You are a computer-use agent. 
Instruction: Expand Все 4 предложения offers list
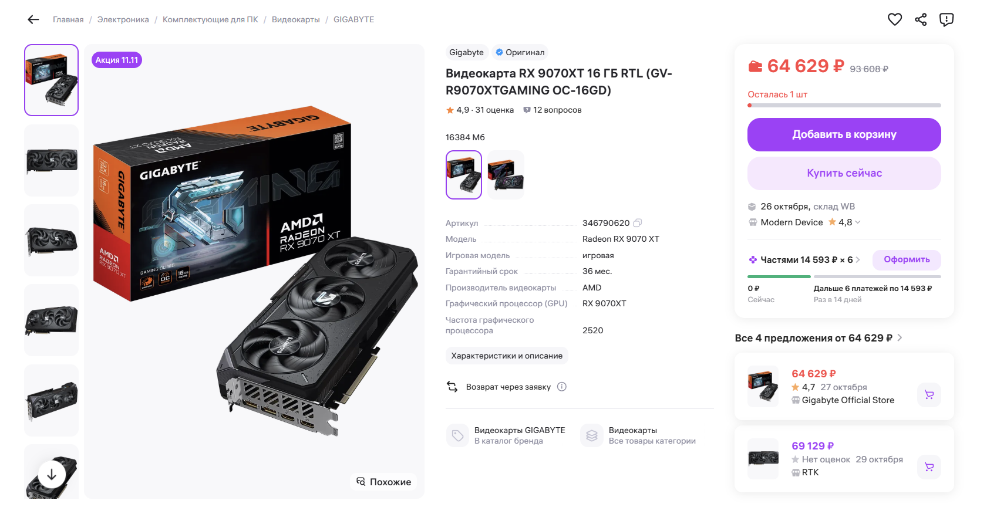(x=819, y=338)
